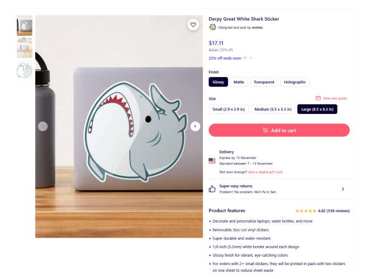Viewport: 371px width, 279px height.
Task: Select the Medium (5.5 x 5.3 in) size
Action: [x=273, y=109]
